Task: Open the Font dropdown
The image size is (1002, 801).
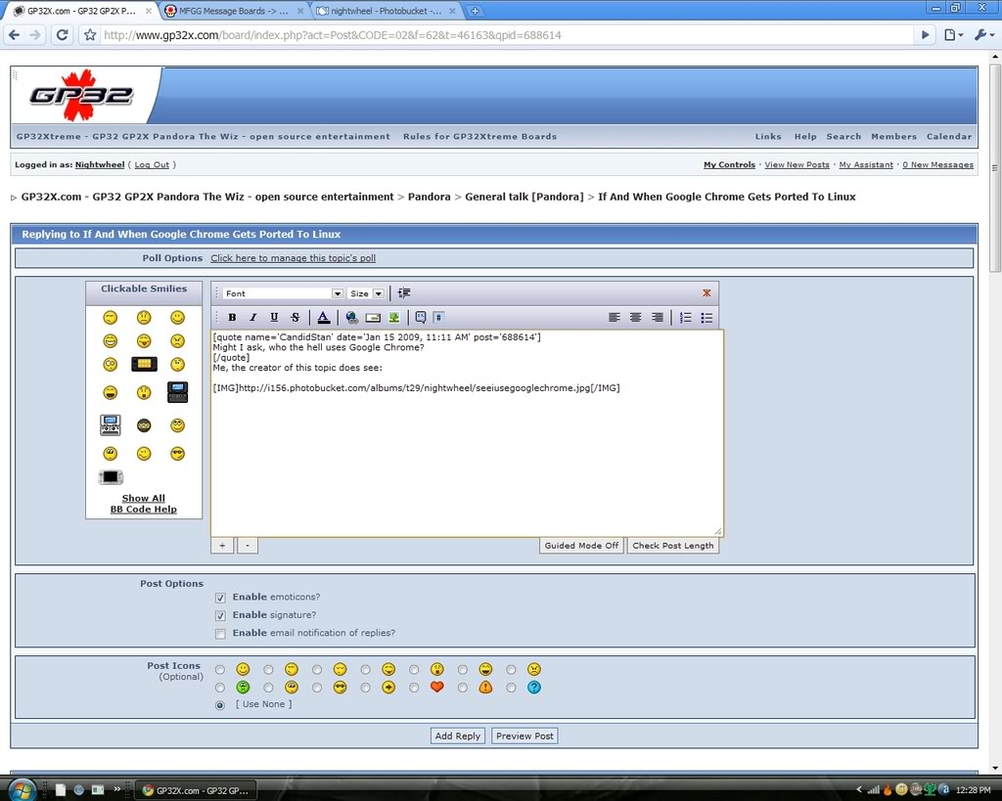Action: (283, 293)
